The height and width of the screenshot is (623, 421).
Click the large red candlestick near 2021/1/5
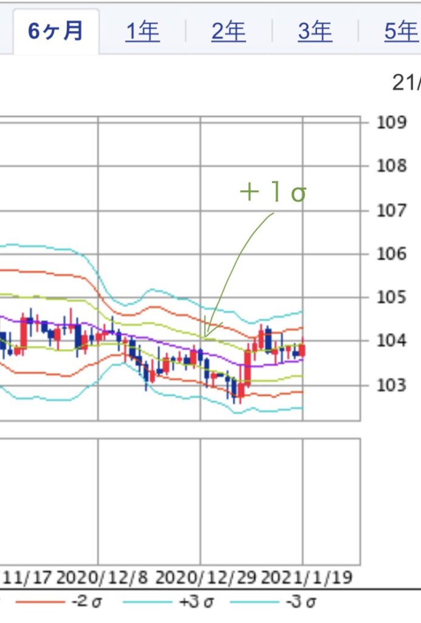[x=248, y=368]
